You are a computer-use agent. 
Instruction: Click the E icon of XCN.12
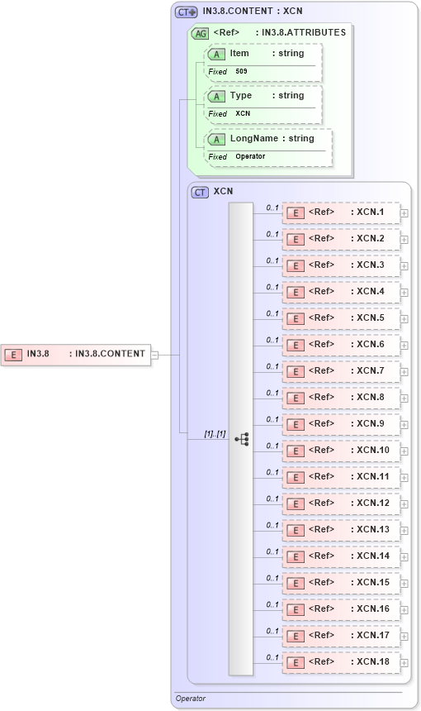(296, 503)
